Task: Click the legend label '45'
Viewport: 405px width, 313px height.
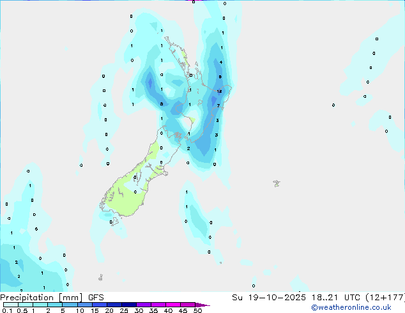Action: 183,310
